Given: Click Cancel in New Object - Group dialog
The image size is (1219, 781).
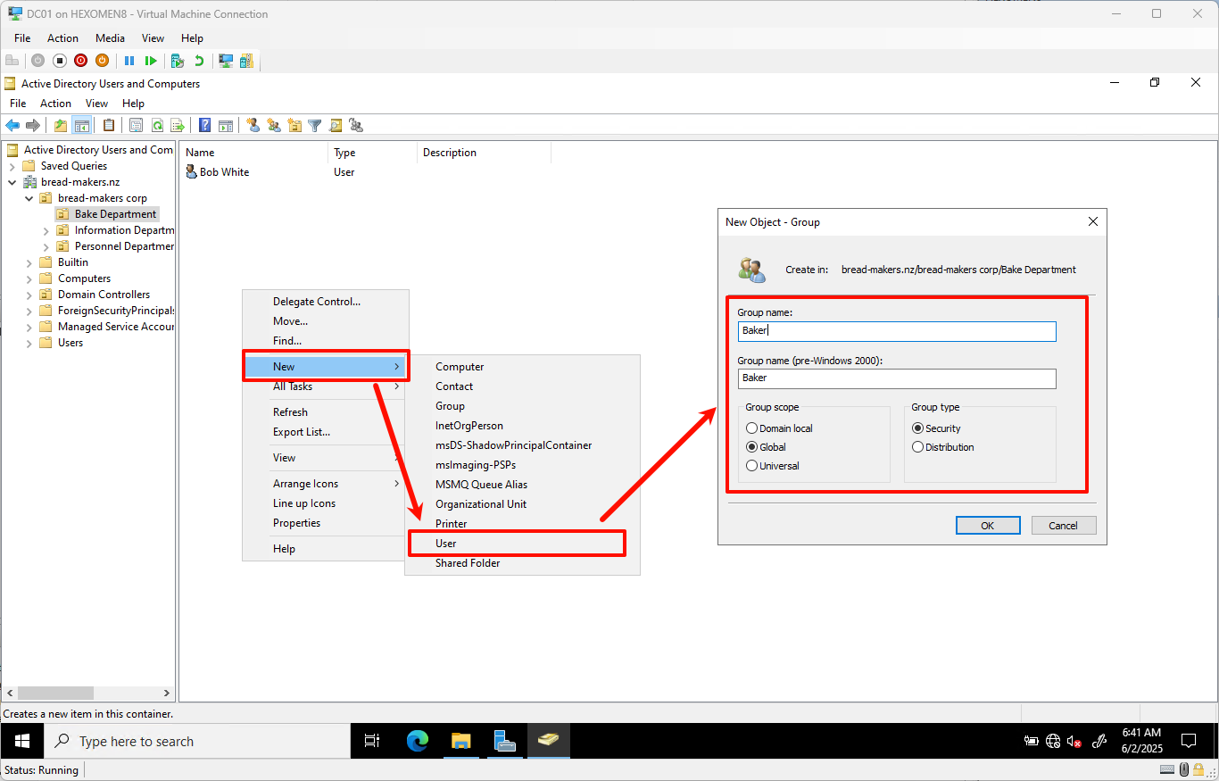Looking at the screenshot, I should 1064,526.
